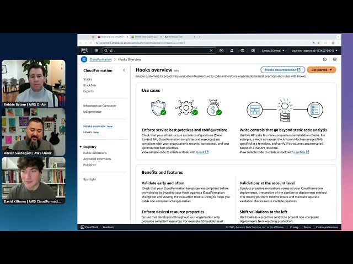Click Adrian SanMiguel's video thumbnail
The image size is (353, 264).
(x=34, y=132)
